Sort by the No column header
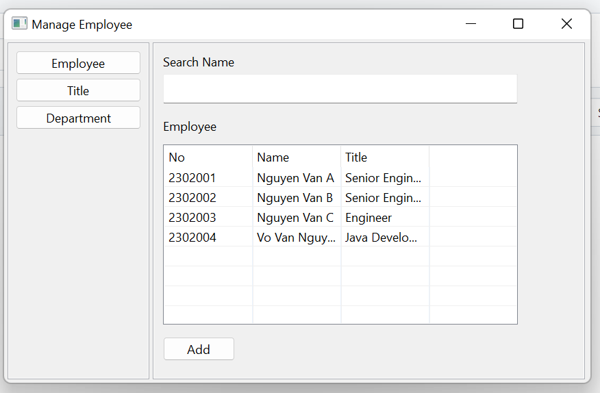Screen dimensions: 600x393 208,157
